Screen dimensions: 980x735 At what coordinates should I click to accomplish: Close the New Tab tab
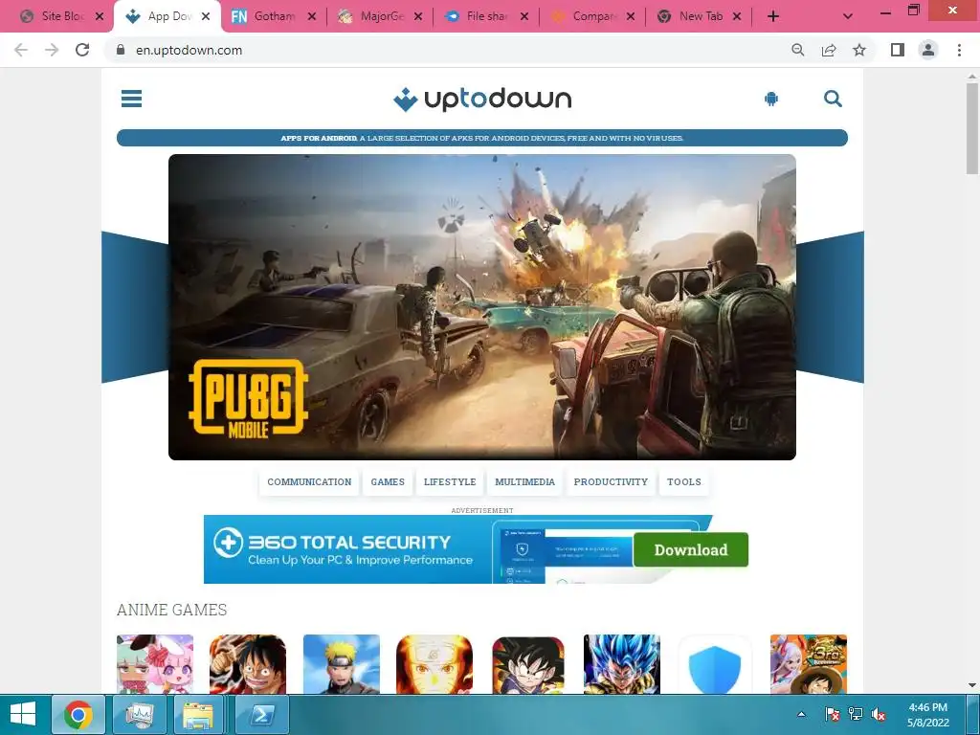point(737,16)
